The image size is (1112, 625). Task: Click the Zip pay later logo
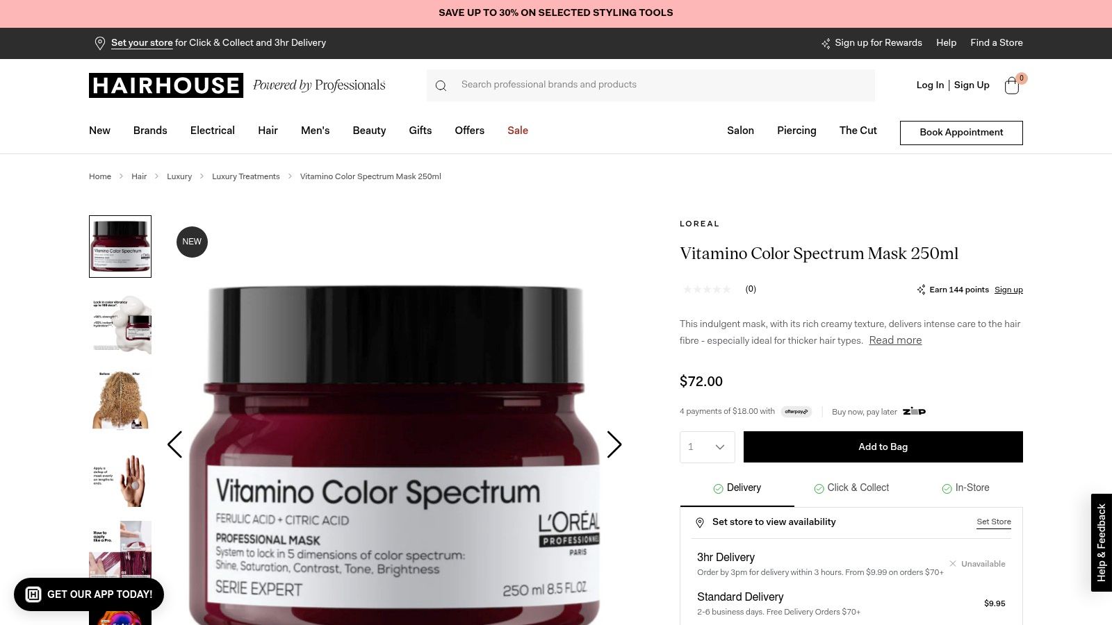[914, 412]
